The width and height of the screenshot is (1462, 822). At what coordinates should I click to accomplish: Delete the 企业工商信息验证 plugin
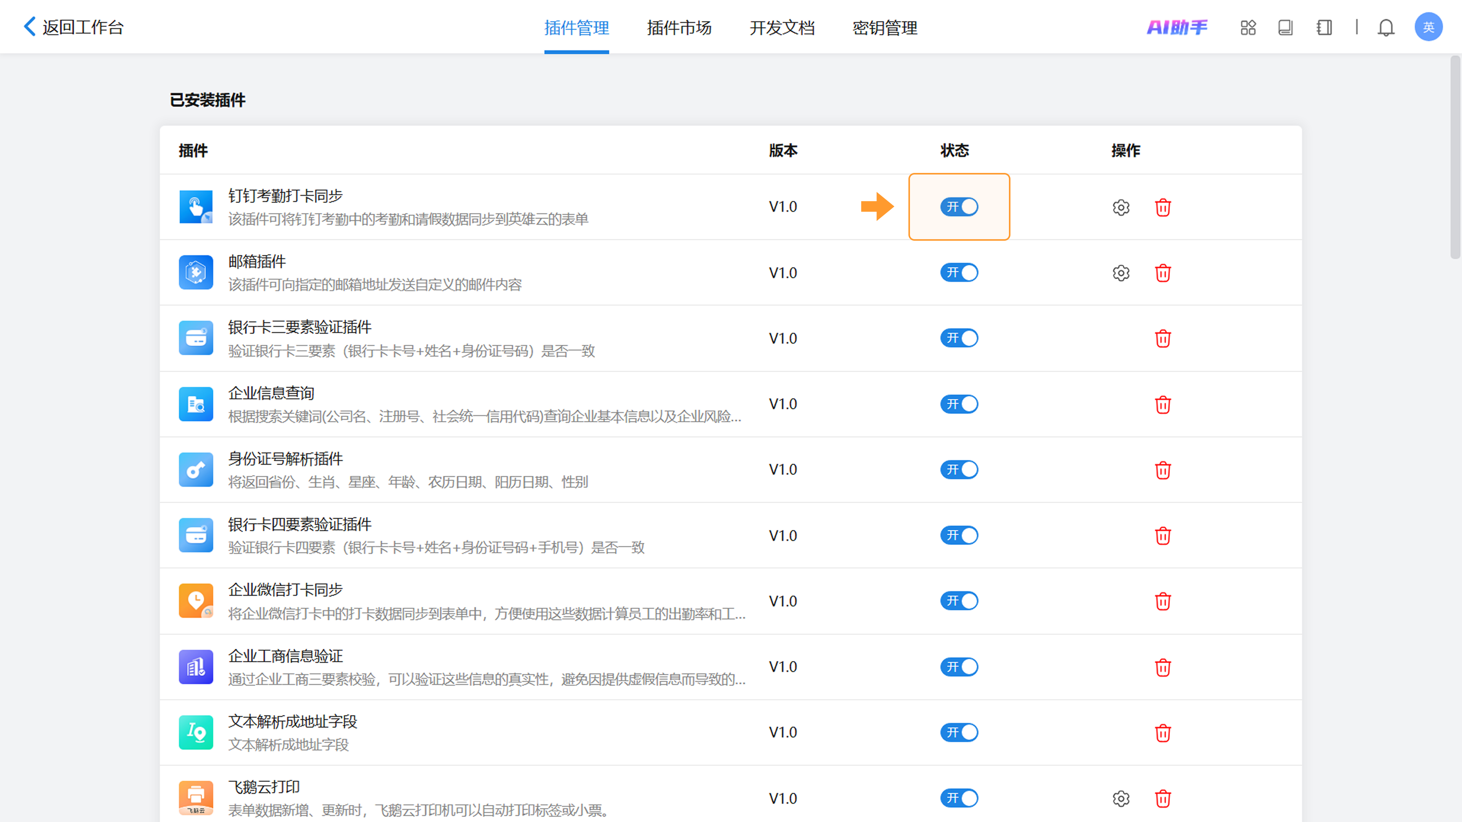[1163, 667]
